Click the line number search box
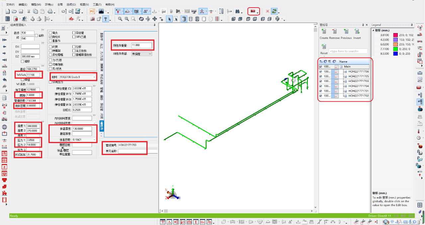 coord(348,51)
